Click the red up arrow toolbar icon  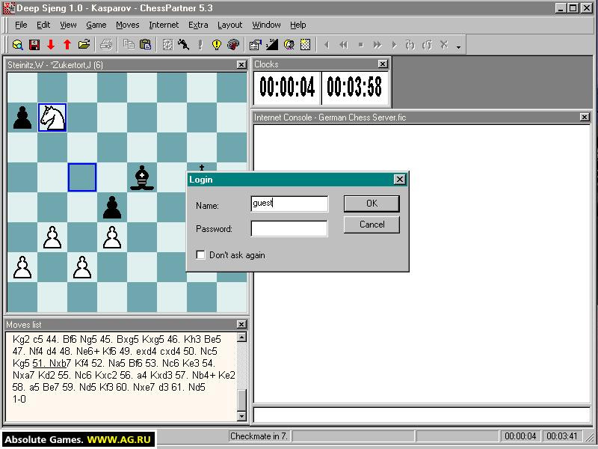click(67, 45)
